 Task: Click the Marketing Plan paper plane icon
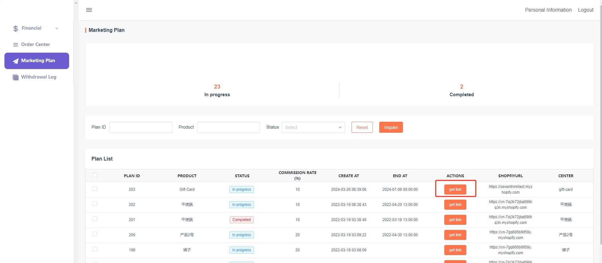point(15,61)
